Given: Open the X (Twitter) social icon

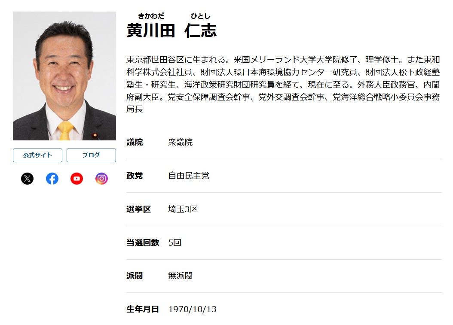Looking at the screenshot, I should click(x=27, y=179).
